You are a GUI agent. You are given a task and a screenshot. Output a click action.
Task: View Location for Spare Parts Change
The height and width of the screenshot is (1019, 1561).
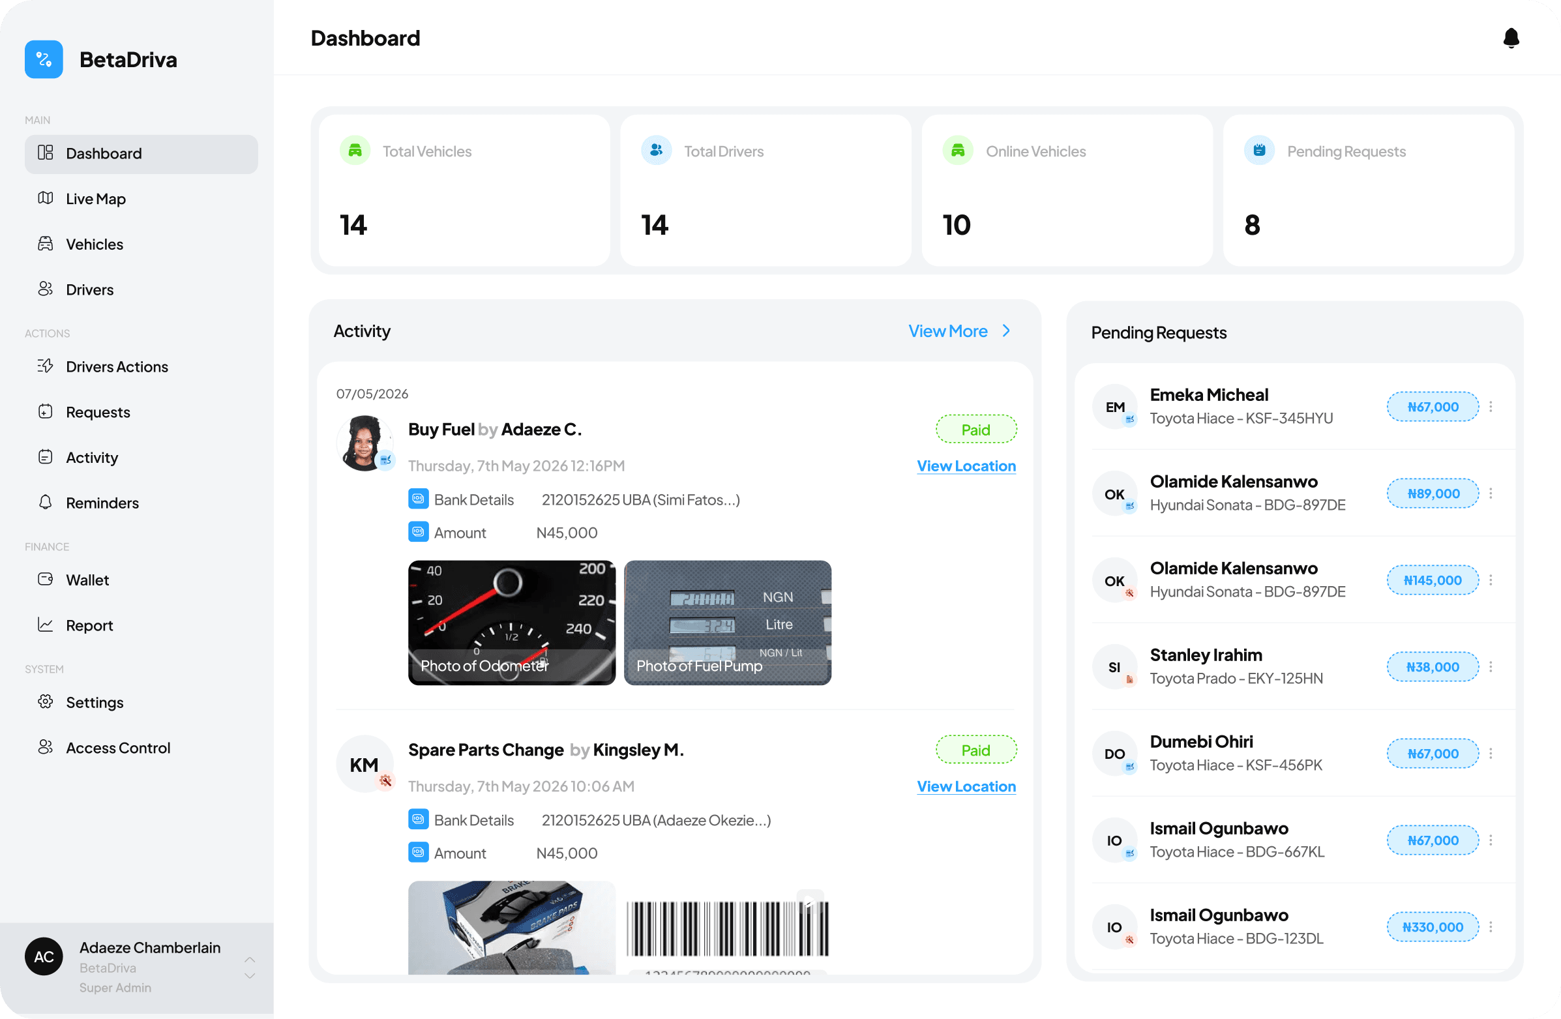(x=966, y=787)
